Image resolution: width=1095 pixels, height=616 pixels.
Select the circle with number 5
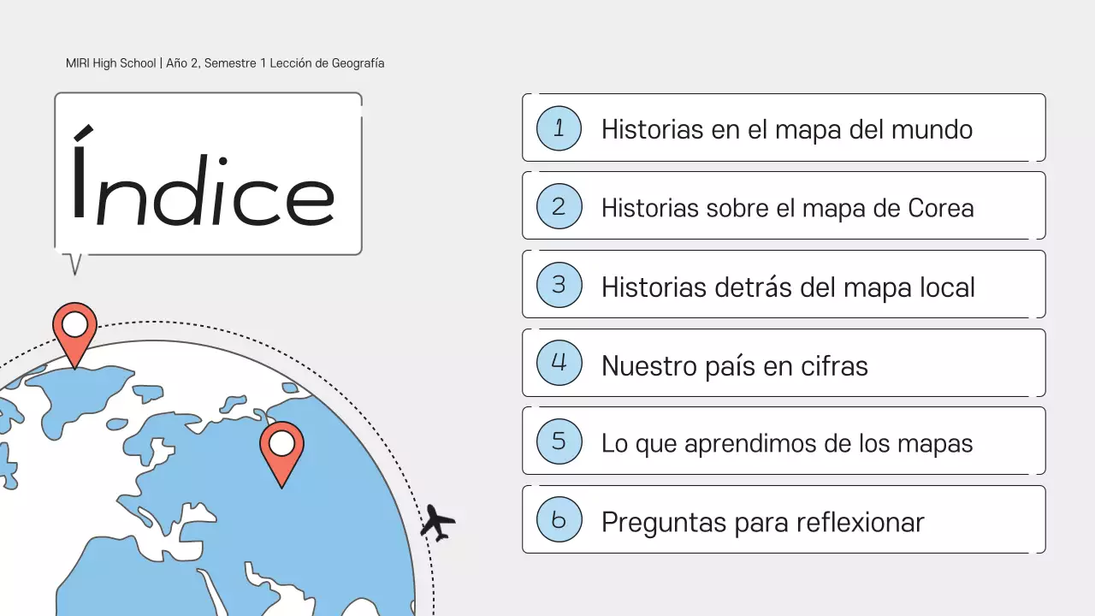point(559,440)
